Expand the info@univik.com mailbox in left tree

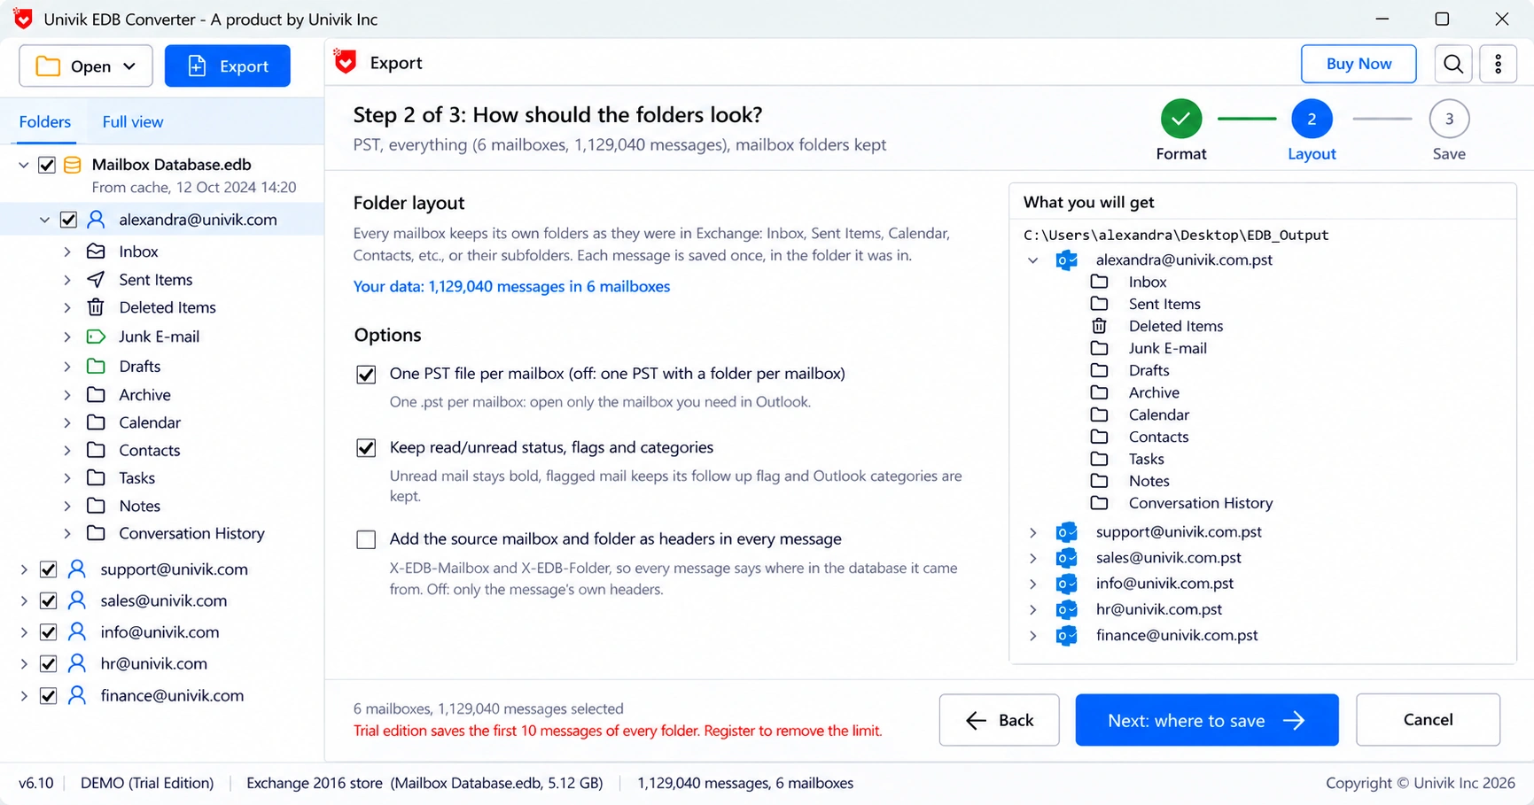click(x=24, y=632)
